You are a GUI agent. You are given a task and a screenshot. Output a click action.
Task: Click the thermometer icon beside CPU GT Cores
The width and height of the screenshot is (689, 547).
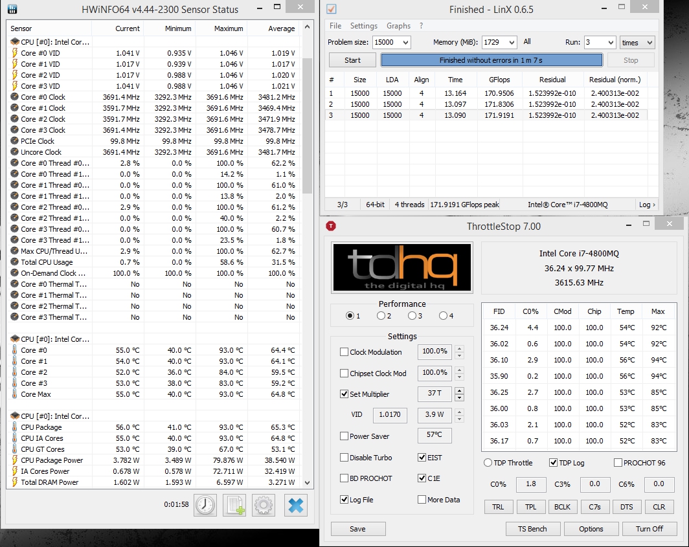click(14, 449)
